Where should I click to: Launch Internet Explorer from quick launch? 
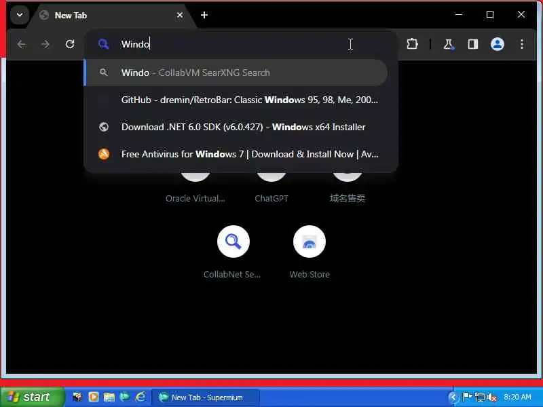coord(141,397)
